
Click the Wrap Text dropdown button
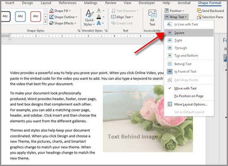pyautogui.click(x=176, y=17)
